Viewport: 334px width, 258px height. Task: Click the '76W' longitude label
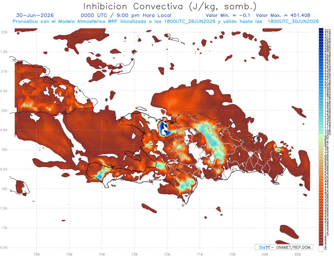coord(36,254)
